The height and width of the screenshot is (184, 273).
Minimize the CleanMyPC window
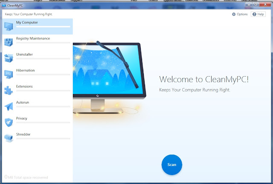(x=249, y=5)
